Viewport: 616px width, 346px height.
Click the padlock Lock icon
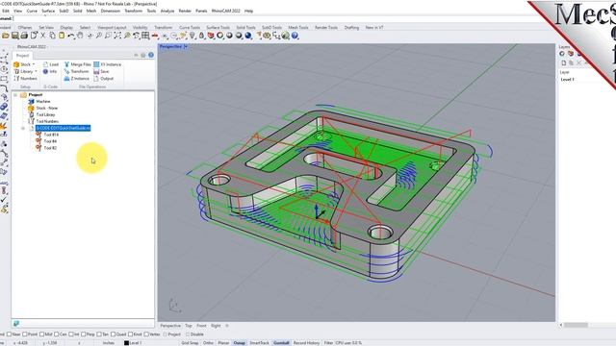tap(201, 36)
